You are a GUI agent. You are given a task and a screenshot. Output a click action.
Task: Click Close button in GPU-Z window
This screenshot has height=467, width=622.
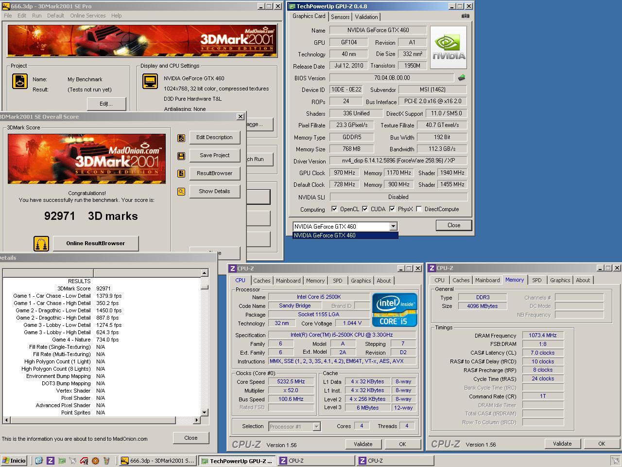454,225
